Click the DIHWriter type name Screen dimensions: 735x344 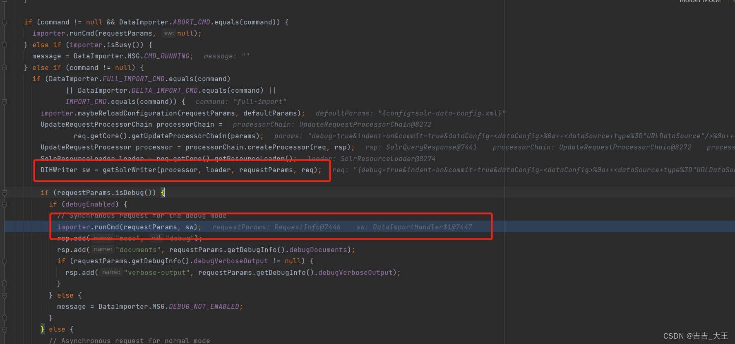[x=59, y=170]
